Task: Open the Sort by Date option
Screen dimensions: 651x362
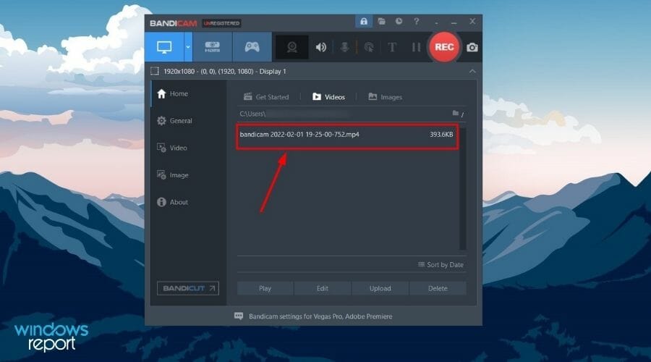Action: click(441, 265)
